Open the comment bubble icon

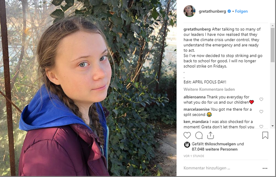(x=199, y=135)
